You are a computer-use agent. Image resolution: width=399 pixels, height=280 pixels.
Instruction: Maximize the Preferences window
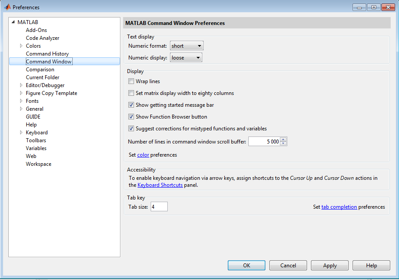pos(374,7)
